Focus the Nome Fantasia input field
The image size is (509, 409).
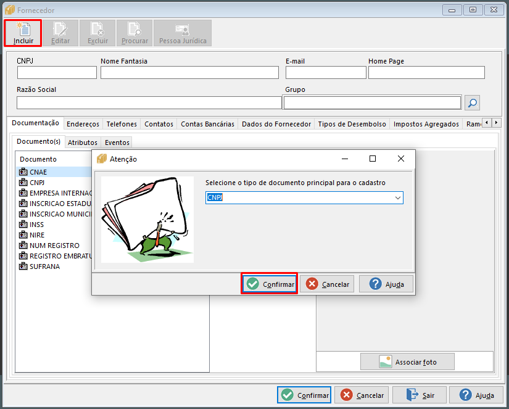click(189, 72)
